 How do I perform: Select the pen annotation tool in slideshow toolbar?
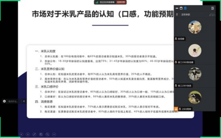tap(34, 134)
